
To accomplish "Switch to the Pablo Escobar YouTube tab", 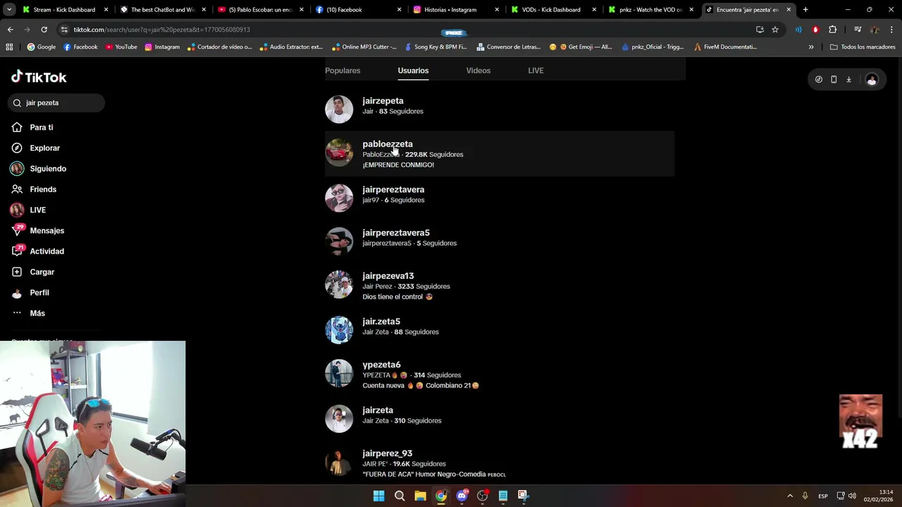I will pos(259,10).
